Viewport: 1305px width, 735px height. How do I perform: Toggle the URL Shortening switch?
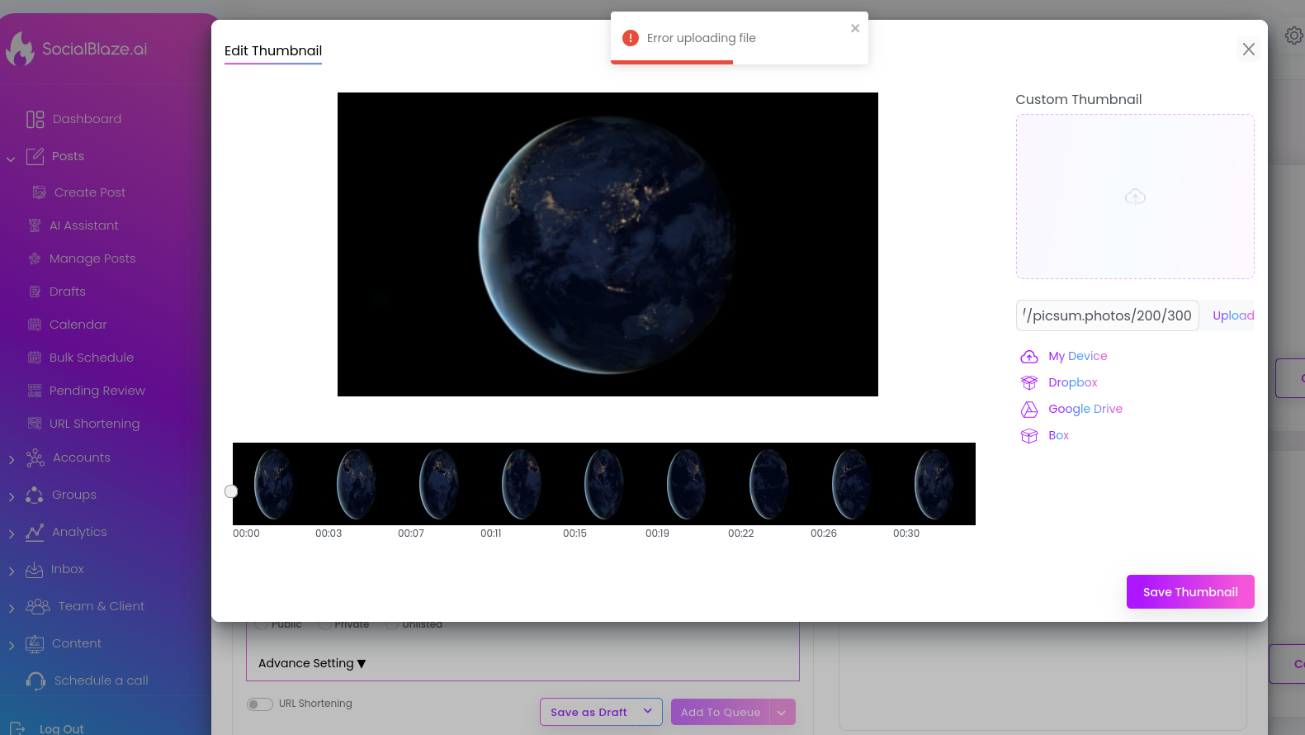tap(260, 704)
